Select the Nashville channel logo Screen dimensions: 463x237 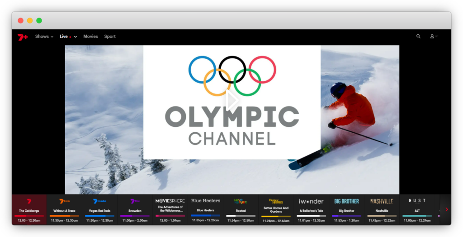coord(382,201)
